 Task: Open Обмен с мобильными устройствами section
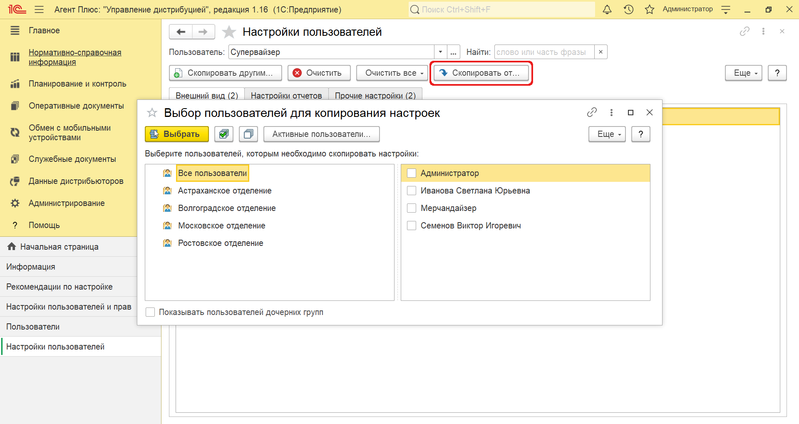point(69,133)
